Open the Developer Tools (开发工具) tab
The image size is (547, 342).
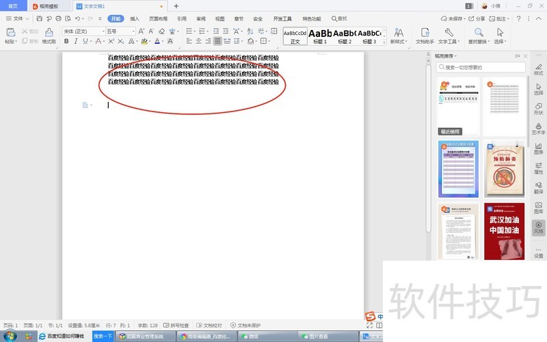pos(282,18)
